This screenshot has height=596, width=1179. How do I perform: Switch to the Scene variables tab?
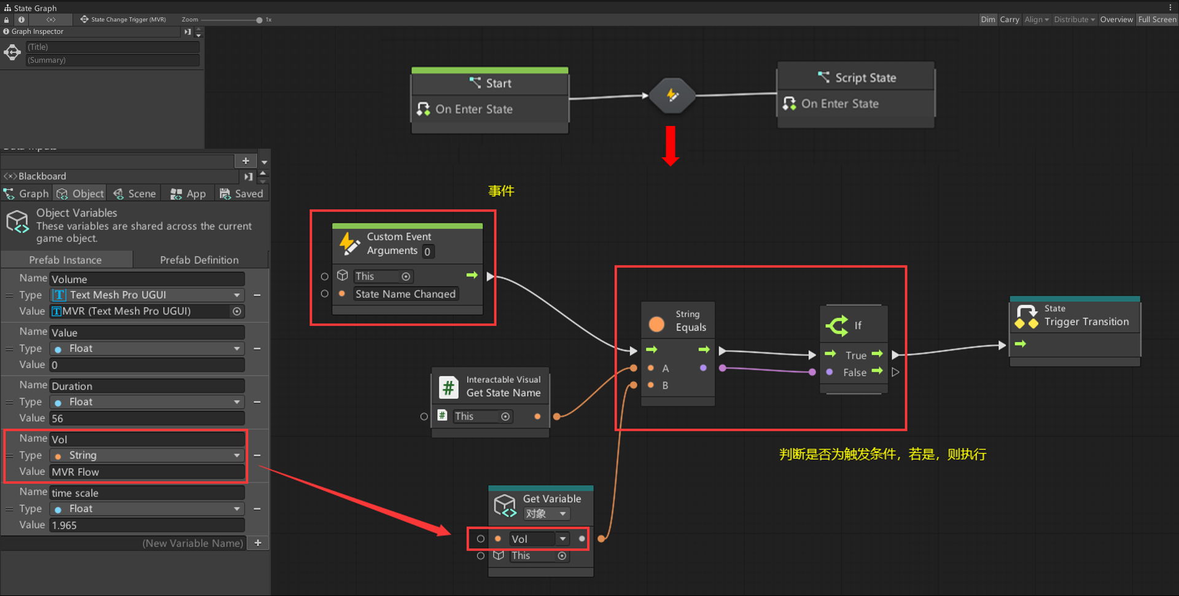coord(134,194)
